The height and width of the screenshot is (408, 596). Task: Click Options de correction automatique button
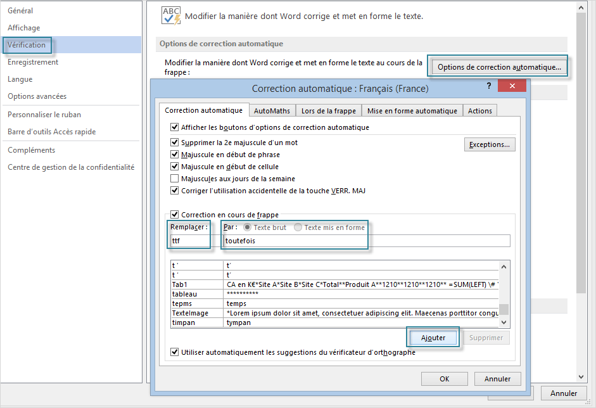point(499,67)
